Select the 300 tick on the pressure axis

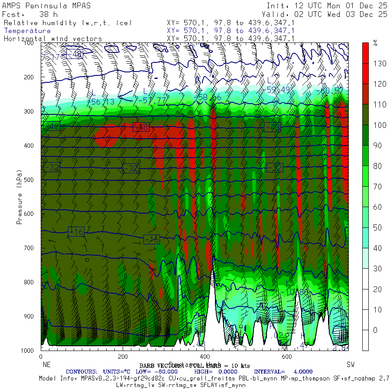tap(29, 111)
